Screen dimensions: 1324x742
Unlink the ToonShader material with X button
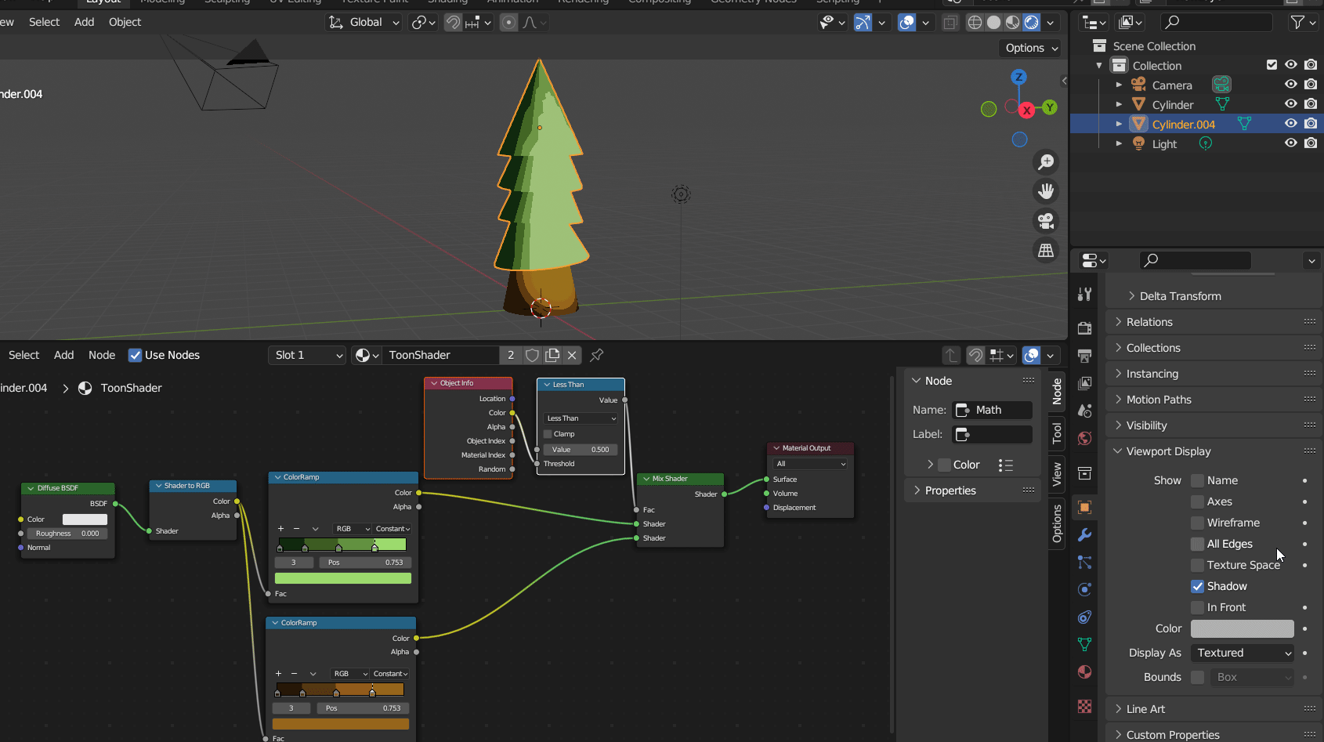pos(572,355)
